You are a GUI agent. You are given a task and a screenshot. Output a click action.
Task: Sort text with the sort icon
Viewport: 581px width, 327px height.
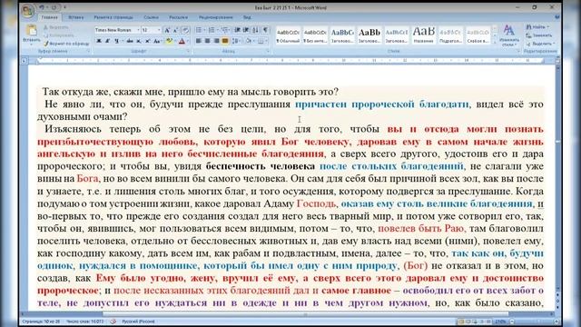click(x=256, y=30)
